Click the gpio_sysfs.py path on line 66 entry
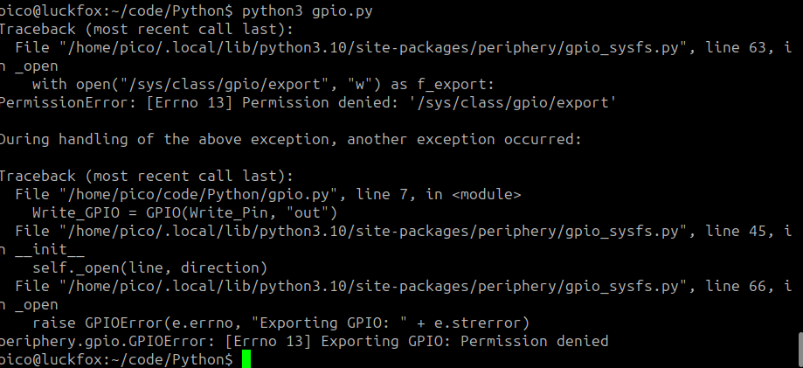The image size is (803, 368). pyautogui.click(x=373, y=287)
